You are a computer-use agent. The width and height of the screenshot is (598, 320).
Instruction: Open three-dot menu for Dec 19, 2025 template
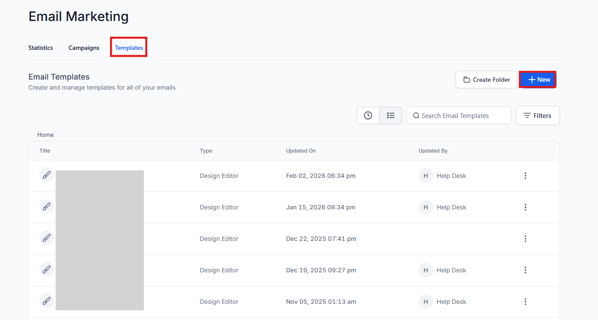(x=525, y=270)
